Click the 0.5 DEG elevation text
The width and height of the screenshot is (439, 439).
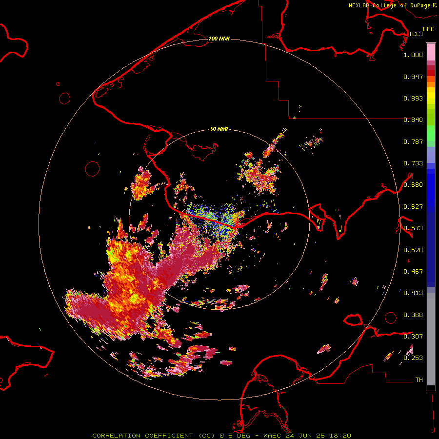(x=235, y=436)
